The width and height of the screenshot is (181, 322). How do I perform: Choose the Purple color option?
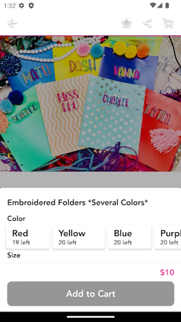point(167,237)
